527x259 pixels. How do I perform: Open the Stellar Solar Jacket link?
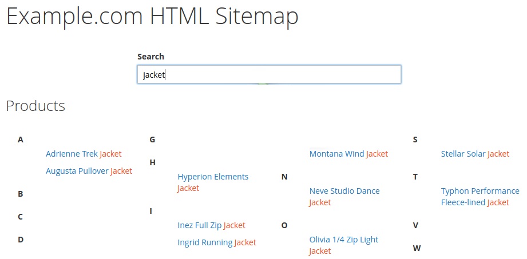click(x=476, y=154)
